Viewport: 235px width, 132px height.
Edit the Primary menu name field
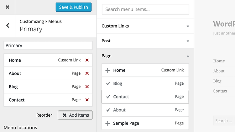(x=48, y=45)
